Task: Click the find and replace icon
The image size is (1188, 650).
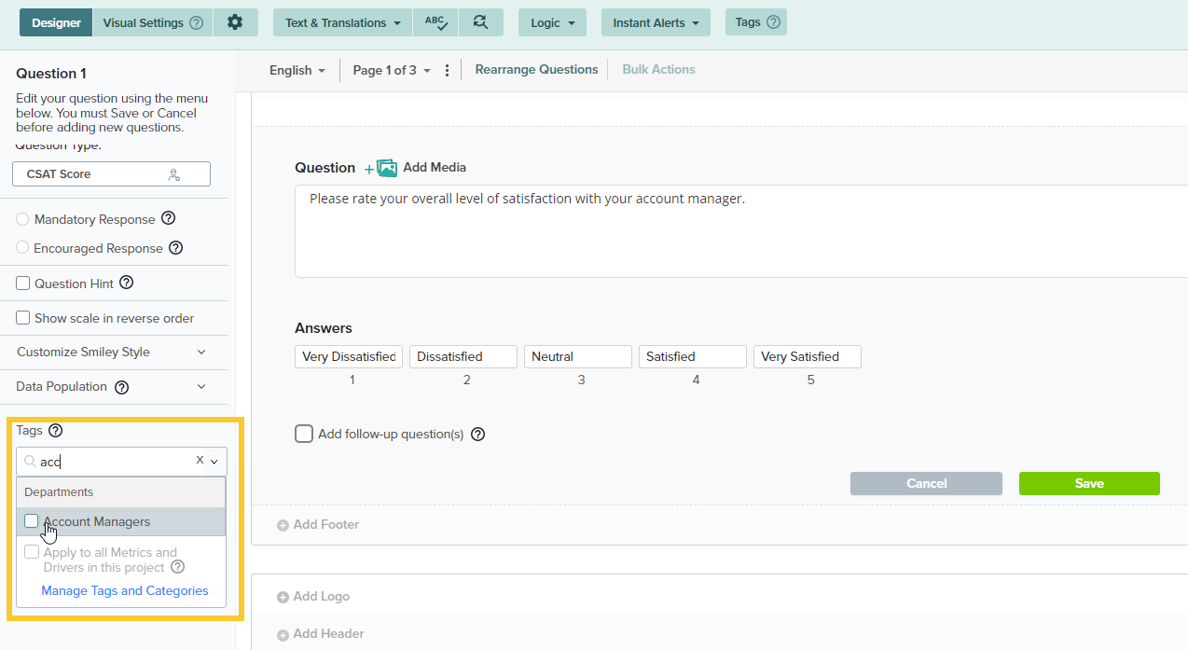Action: coord(480,22)
